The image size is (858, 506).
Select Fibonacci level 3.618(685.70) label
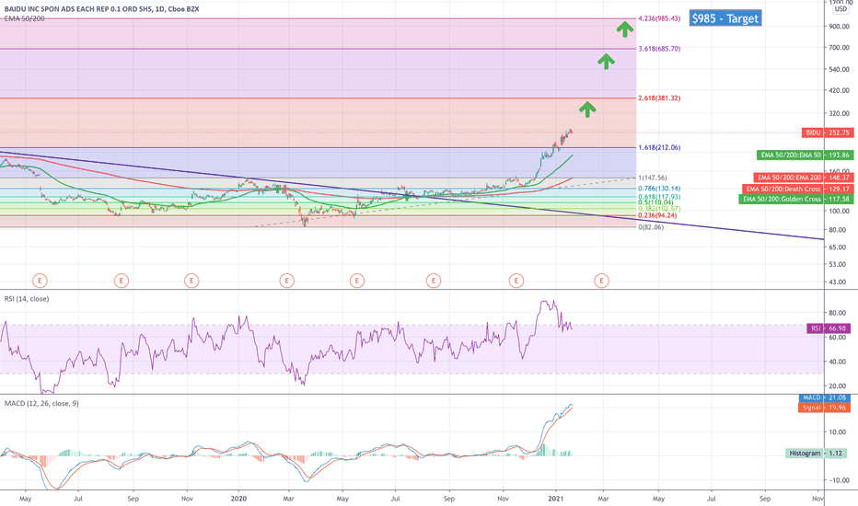[x=659, y=49]
